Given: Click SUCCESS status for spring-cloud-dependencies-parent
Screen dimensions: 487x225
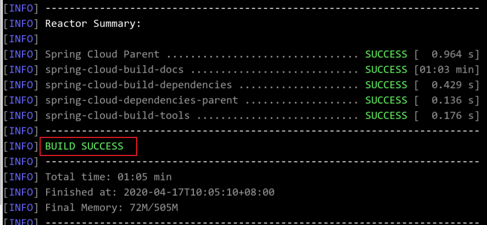Looking at the screenshot, I should [386, 100].
